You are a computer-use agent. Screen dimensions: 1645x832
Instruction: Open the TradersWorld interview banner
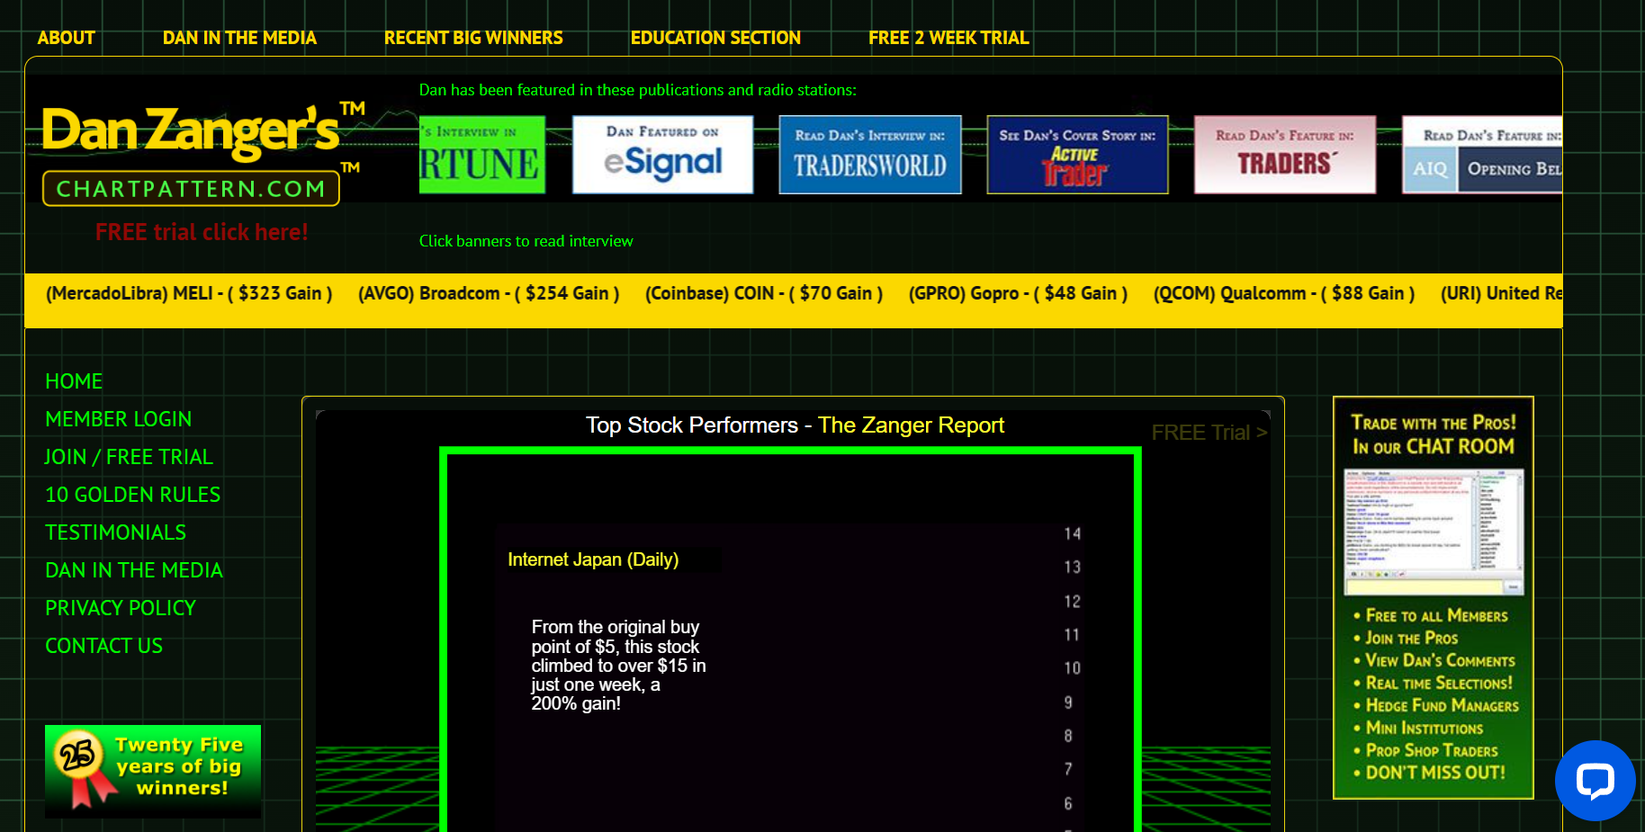[x=869, y=155]
